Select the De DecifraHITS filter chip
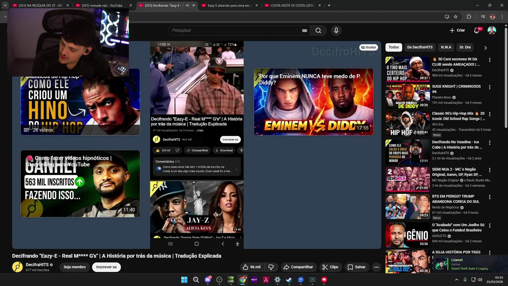 pos(420,47)
